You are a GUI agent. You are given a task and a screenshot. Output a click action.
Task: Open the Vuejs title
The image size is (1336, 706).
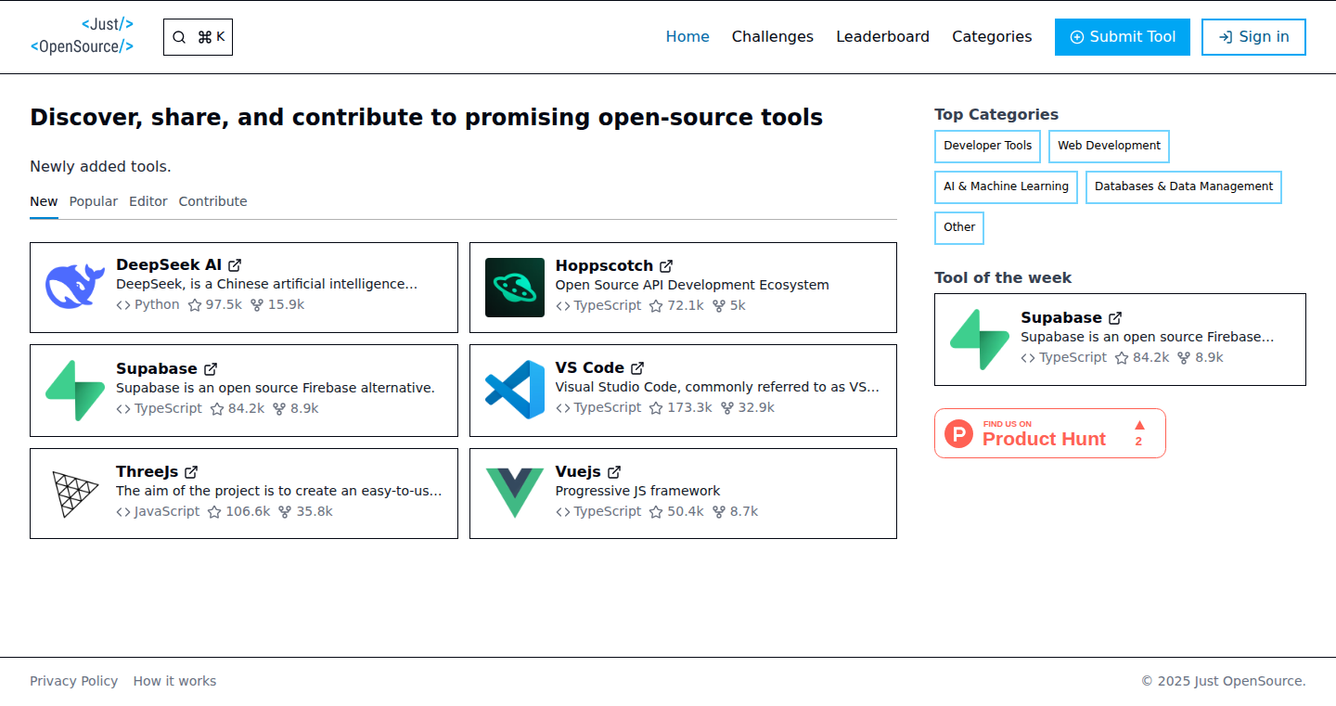coord(578,472)
